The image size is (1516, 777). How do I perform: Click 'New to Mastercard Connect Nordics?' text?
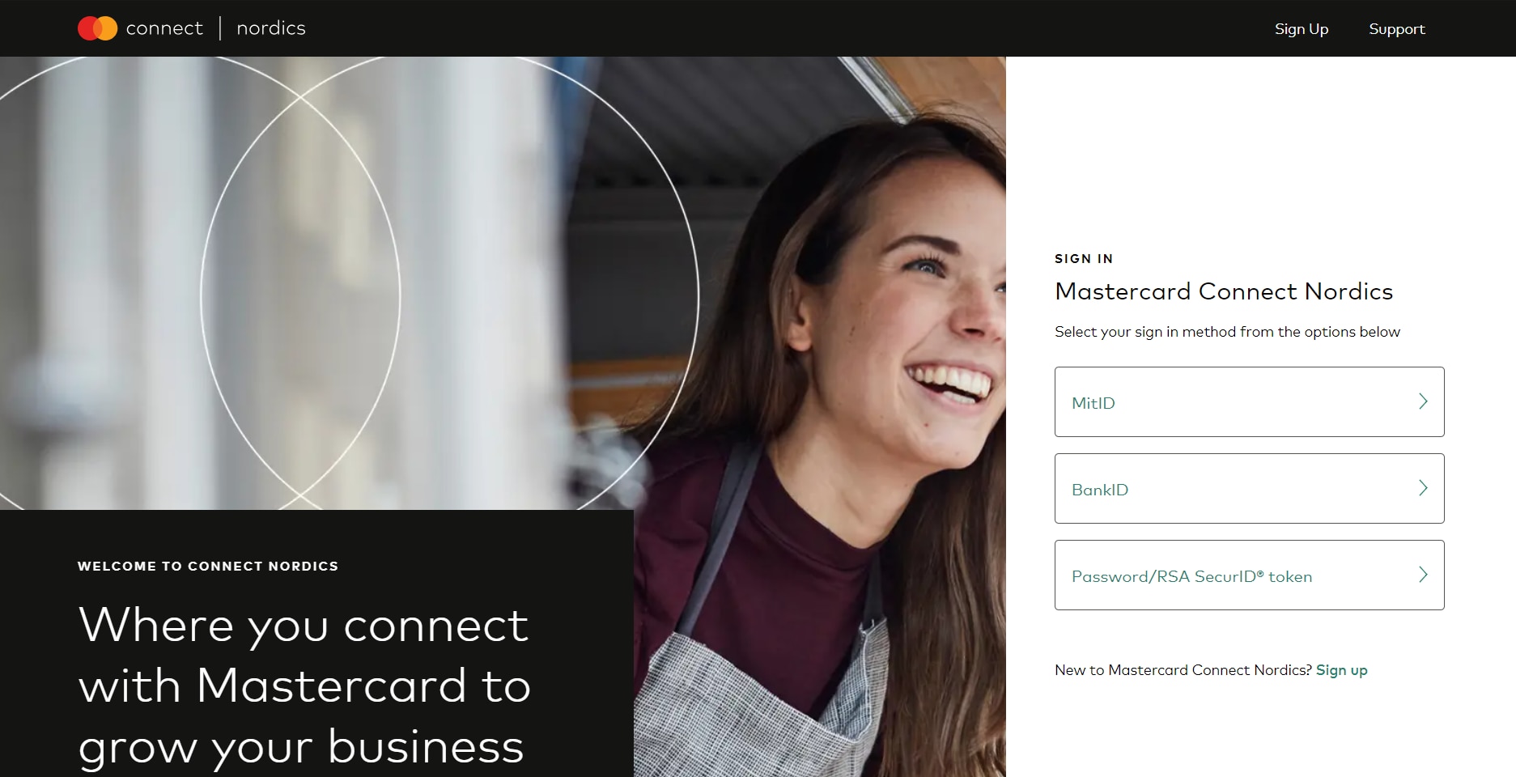(x=1183, y=670)
